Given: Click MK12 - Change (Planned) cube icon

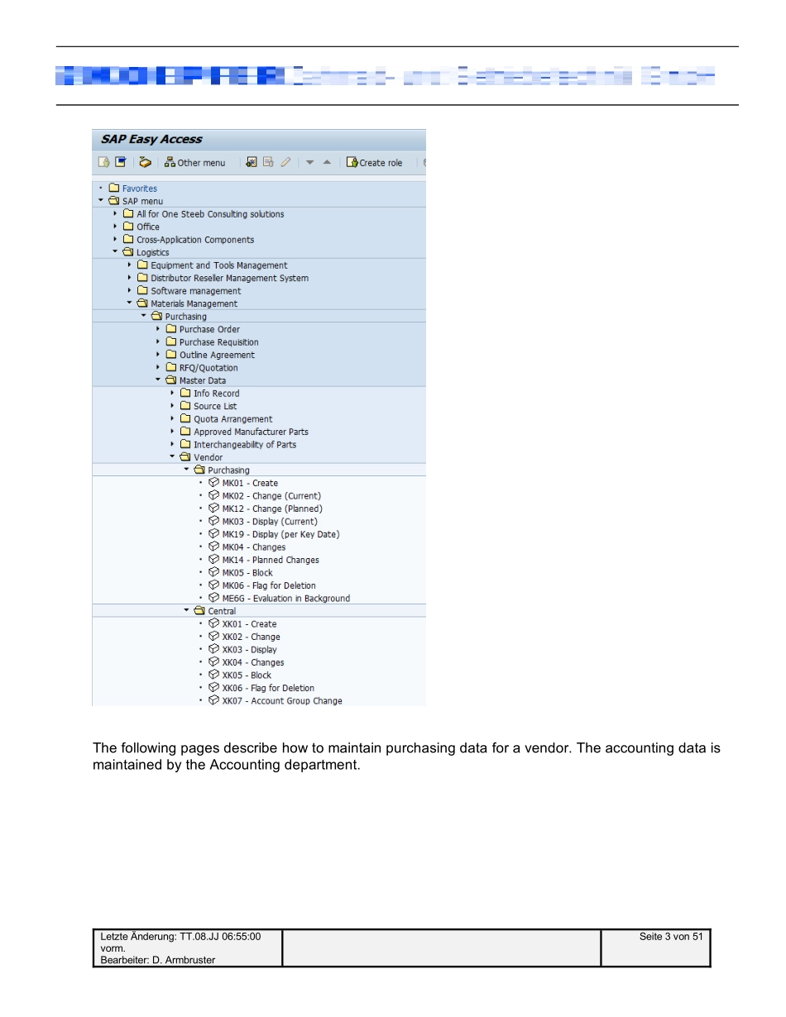Looking at the screenshot, I should pos(213,508).
